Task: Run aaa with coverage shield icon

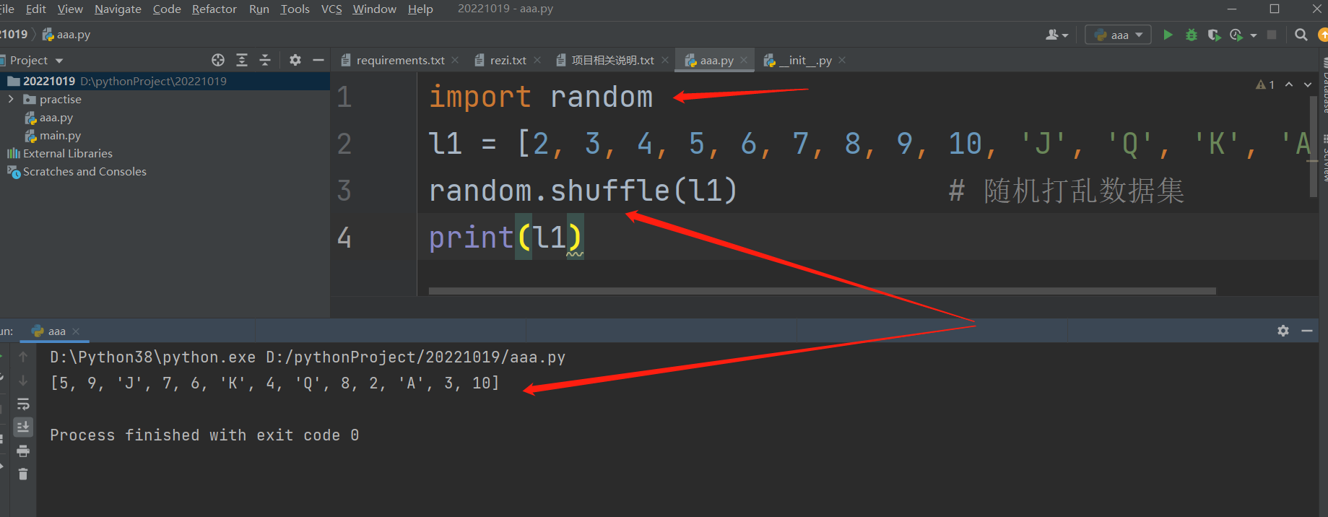Action: coord(1214,35)
